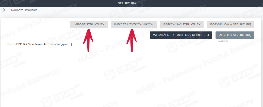Show options for the root structure unit

click(72, 44)
